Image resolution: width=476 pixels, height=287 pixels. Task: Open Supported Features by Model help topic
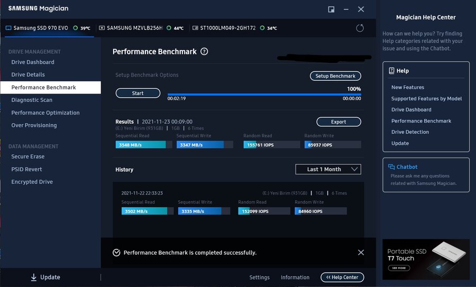426,99
